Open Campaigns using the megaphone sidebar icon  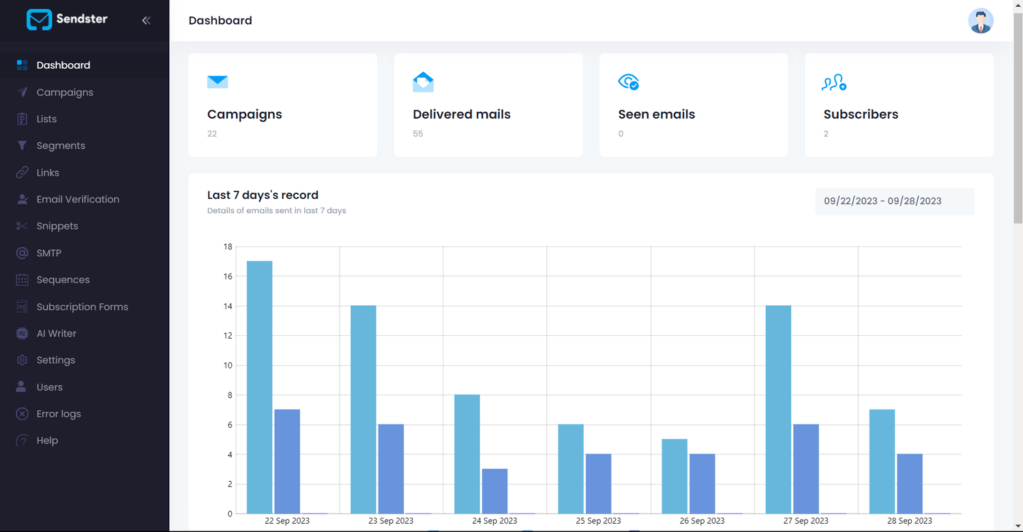coord(23,92)
